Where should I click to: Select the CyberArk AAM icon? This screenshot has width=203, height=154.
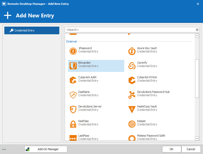pos(73,80)
